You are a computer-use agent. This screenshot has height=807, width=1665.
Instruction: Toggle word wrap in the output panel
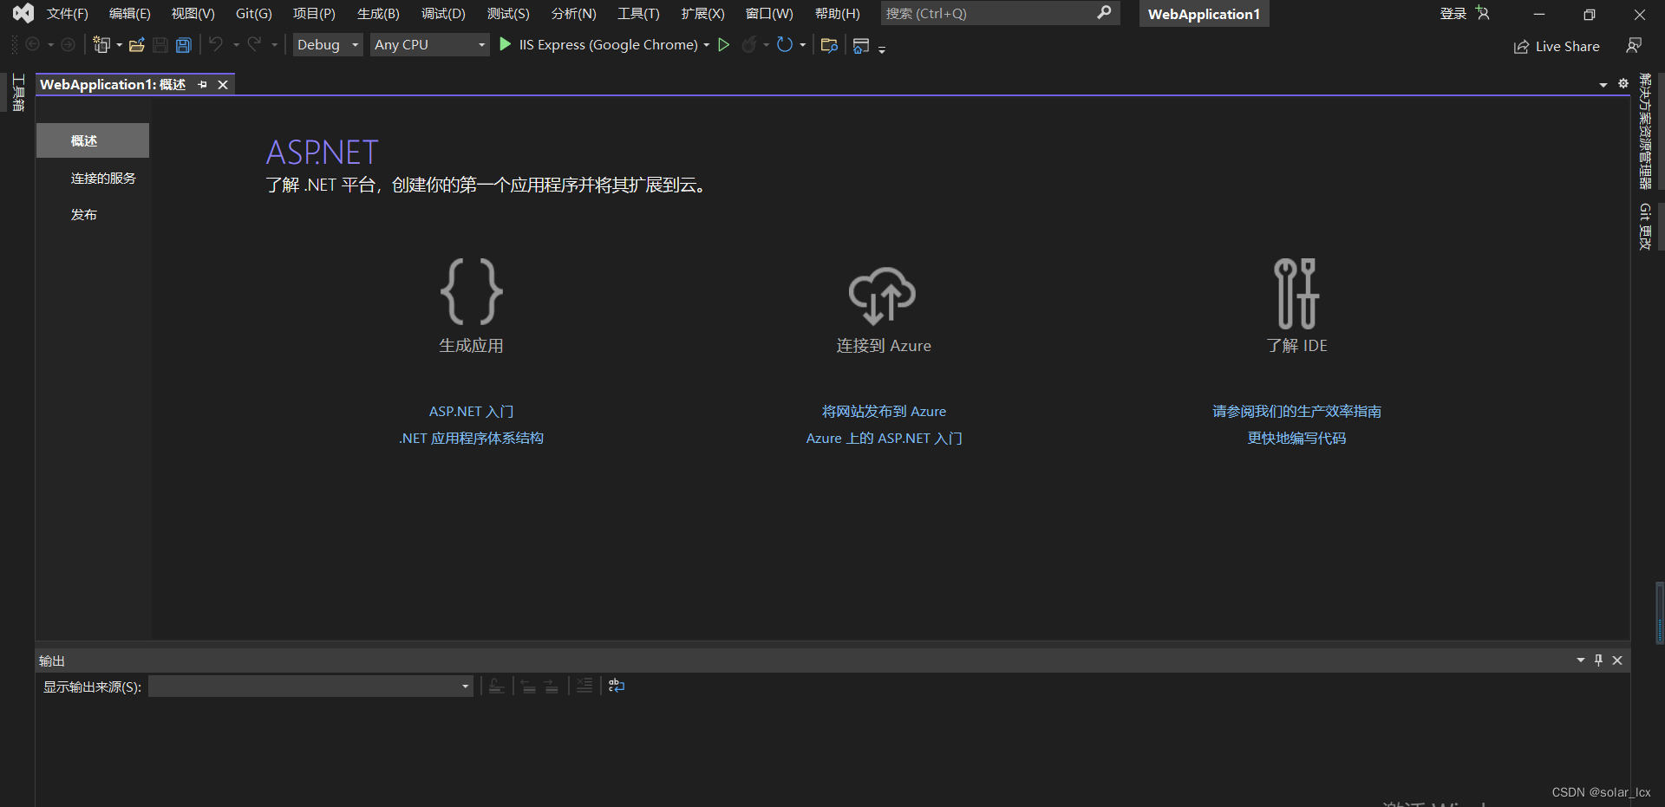pos(616,686)
